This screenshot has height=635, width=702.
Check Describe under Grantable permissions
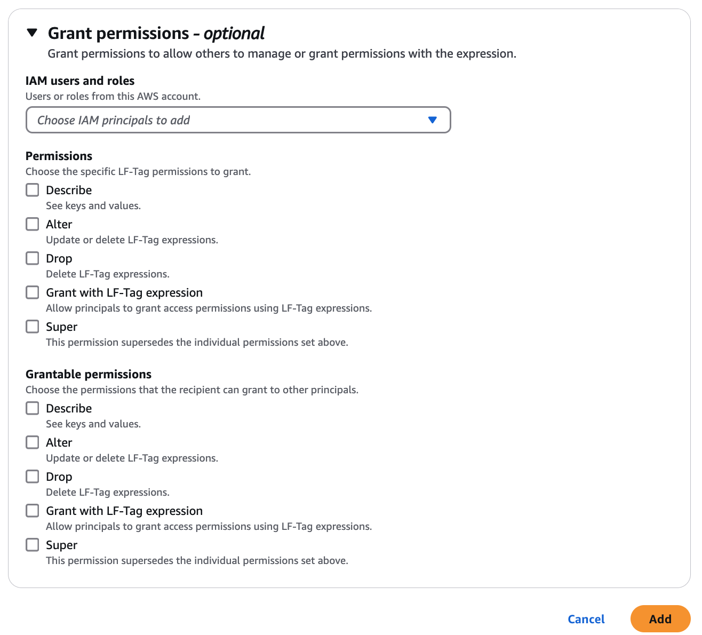click(32, 408)
